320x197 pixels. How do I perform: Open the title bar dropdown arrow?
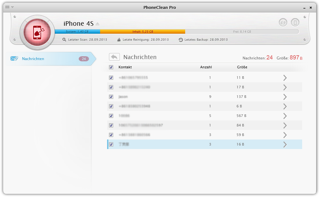click(12, 7)
